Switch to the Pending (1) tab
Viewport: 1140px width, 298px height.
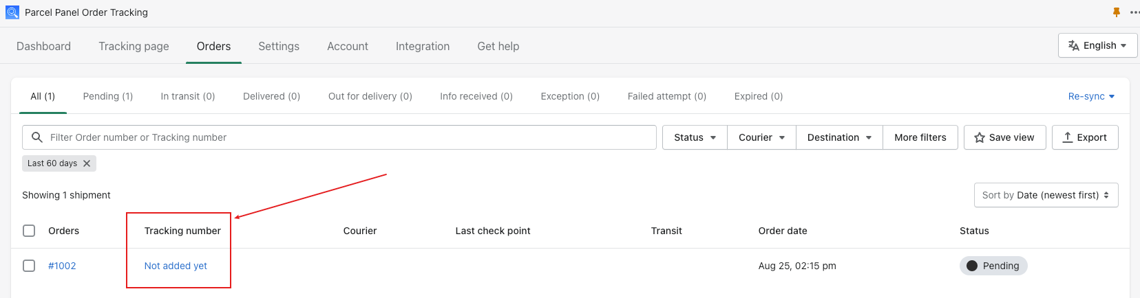tap(108, 96)
